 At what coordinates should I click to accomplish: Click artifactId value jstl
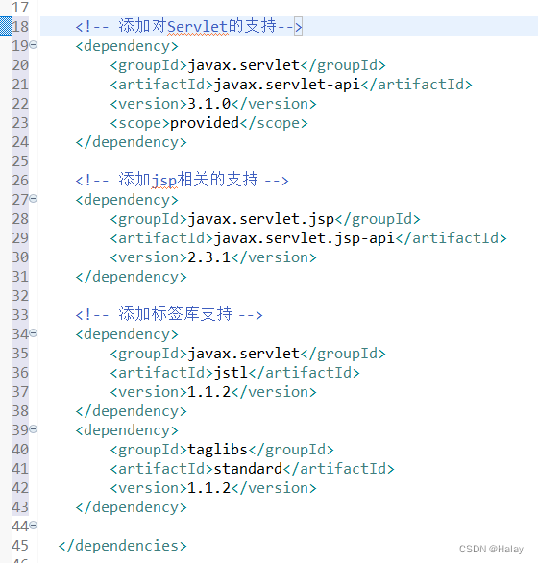(231, 373)
